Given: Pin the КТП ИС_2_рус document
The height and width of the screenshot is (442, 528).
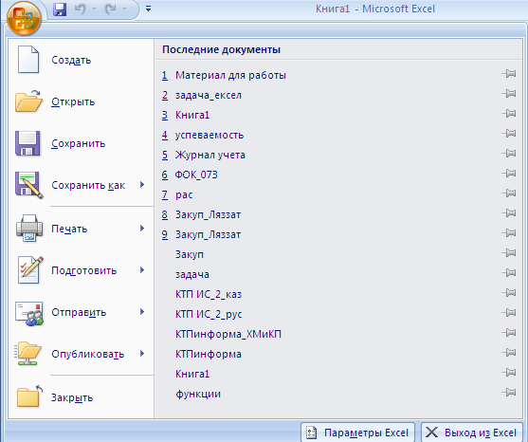Looking at the screenshot, I should [x=509, y=313].
